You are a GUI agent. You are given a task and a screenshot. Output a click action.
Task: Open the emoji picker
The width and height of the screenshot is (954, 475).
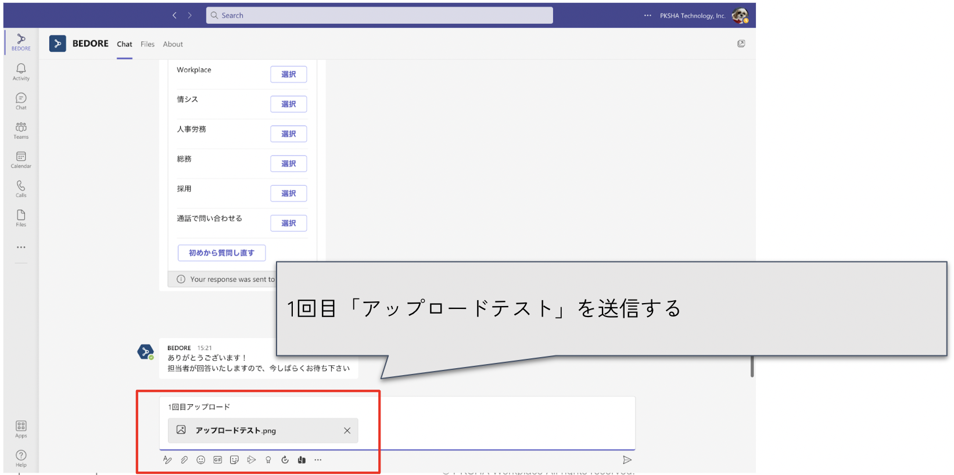[201, 460]
